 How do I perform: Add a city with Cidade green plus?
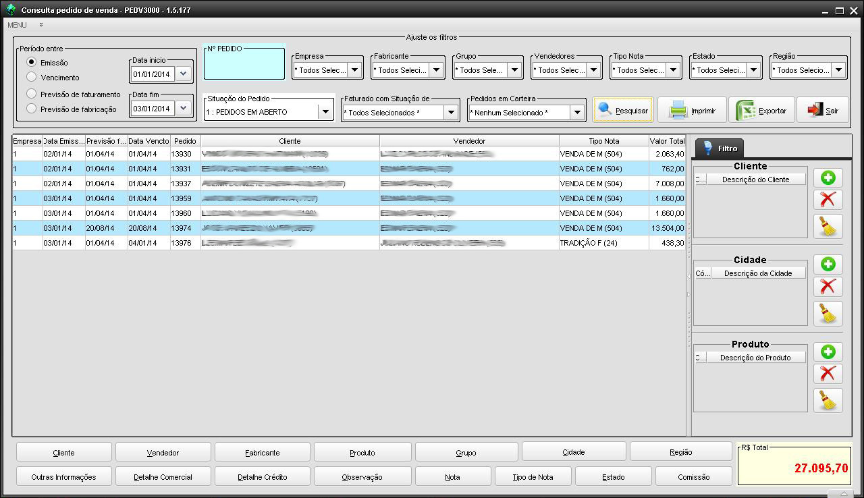(x=828, y=264)
